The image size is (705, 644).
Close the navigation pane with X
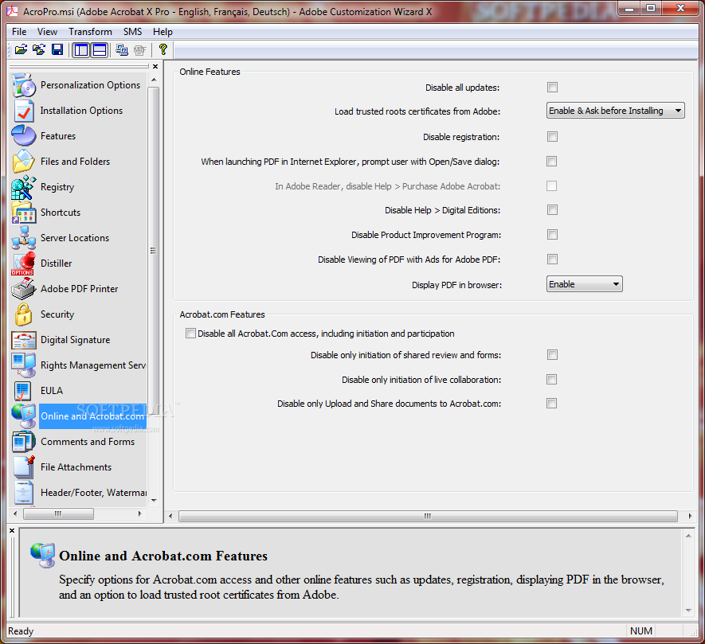click(155, 67)
